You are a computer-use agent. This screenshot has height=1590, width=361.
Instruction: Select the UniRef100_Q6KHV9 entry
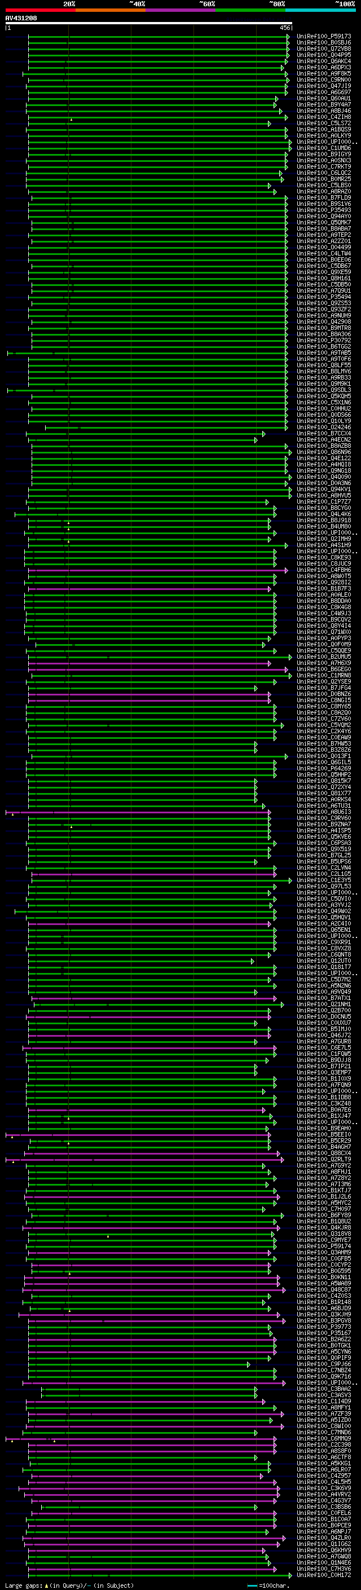tap(324, 1550)
